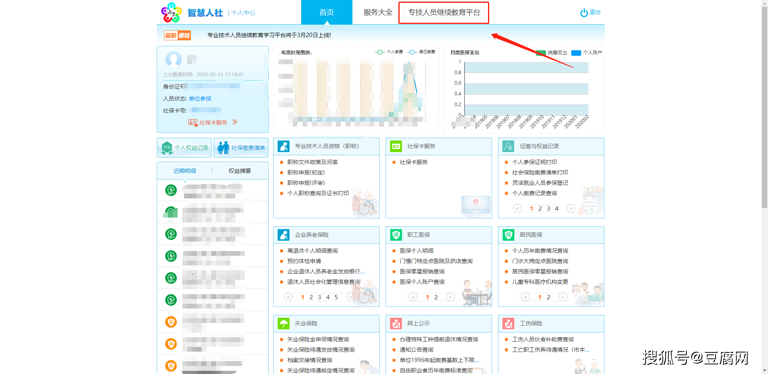Open 离退休个人明细查询 link
768x374 pixels.
(x=312, y=251)
